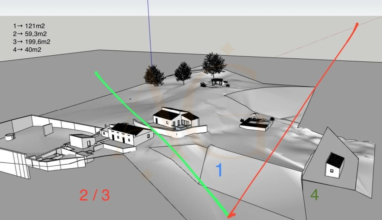Image resolution: width=382 pixels, height=220 pixels.
Task: Select the "1→ 121m2" legend line
Action: (29, 26)
